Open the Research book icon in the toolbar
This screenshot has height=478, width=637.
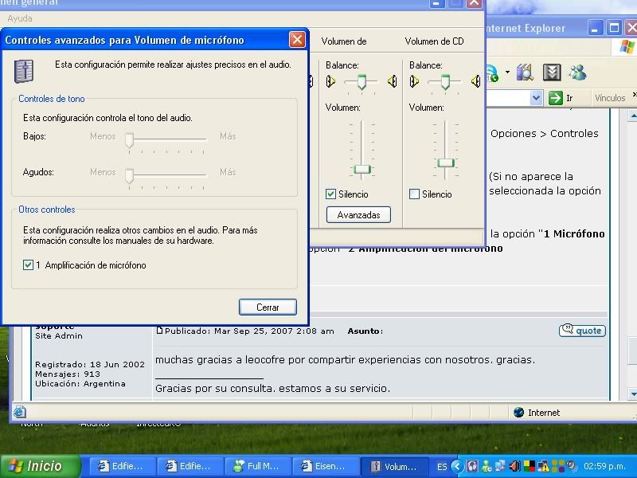525,72
